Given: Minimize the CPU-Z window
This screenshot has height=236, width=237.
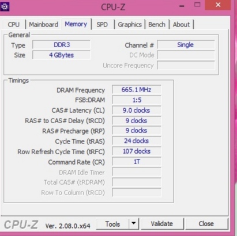Looking at the screenshot, I should pyautogui.click(x=182, y=6).
